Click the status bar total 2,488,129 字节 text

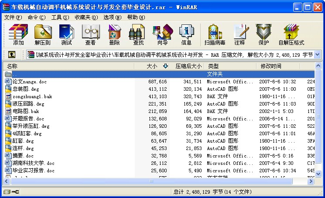pyautogui.click(x=212, y=192)
